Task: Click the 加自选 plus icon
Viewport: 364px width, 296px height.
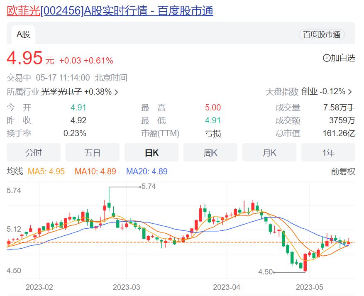Action: [x=327, y=58]
